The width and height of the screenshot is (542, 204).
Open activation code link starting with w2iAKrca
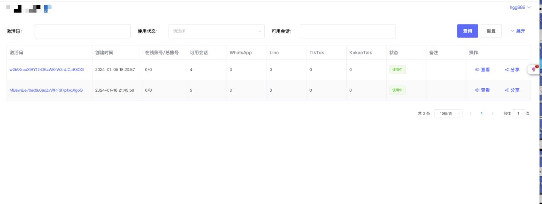point(47,70)
